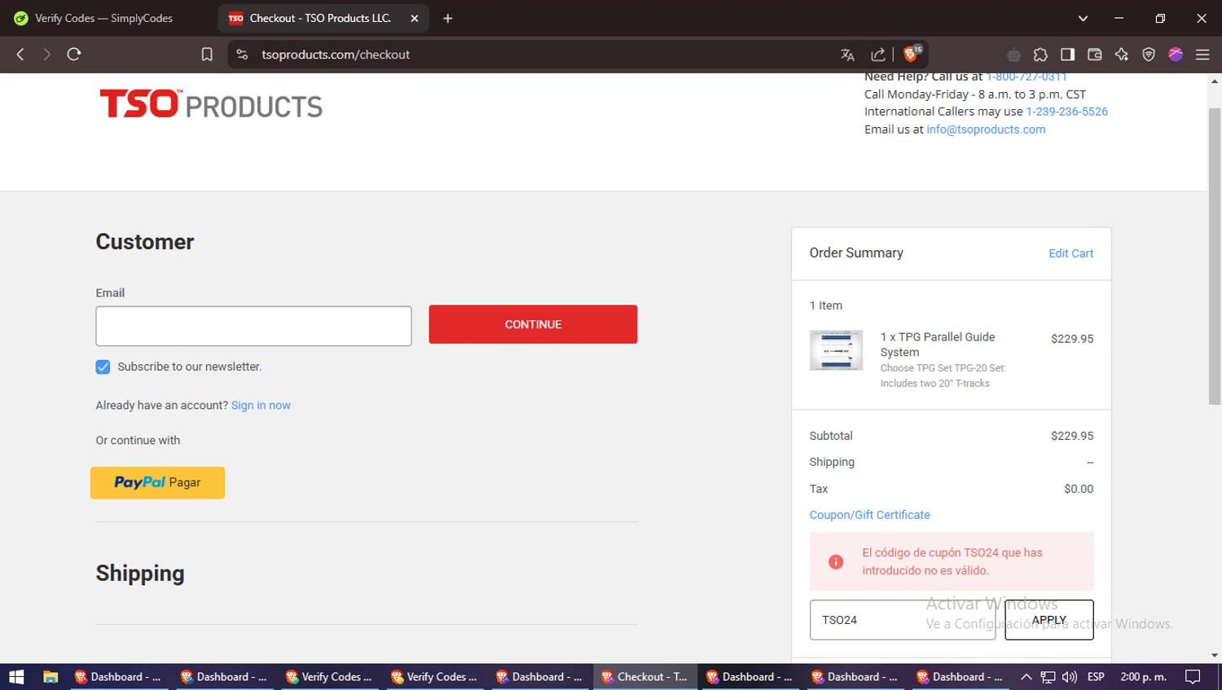Click the '1 Item' text in Order Summary
This screenshot has width=1222, height=690.
pos(826,305)
